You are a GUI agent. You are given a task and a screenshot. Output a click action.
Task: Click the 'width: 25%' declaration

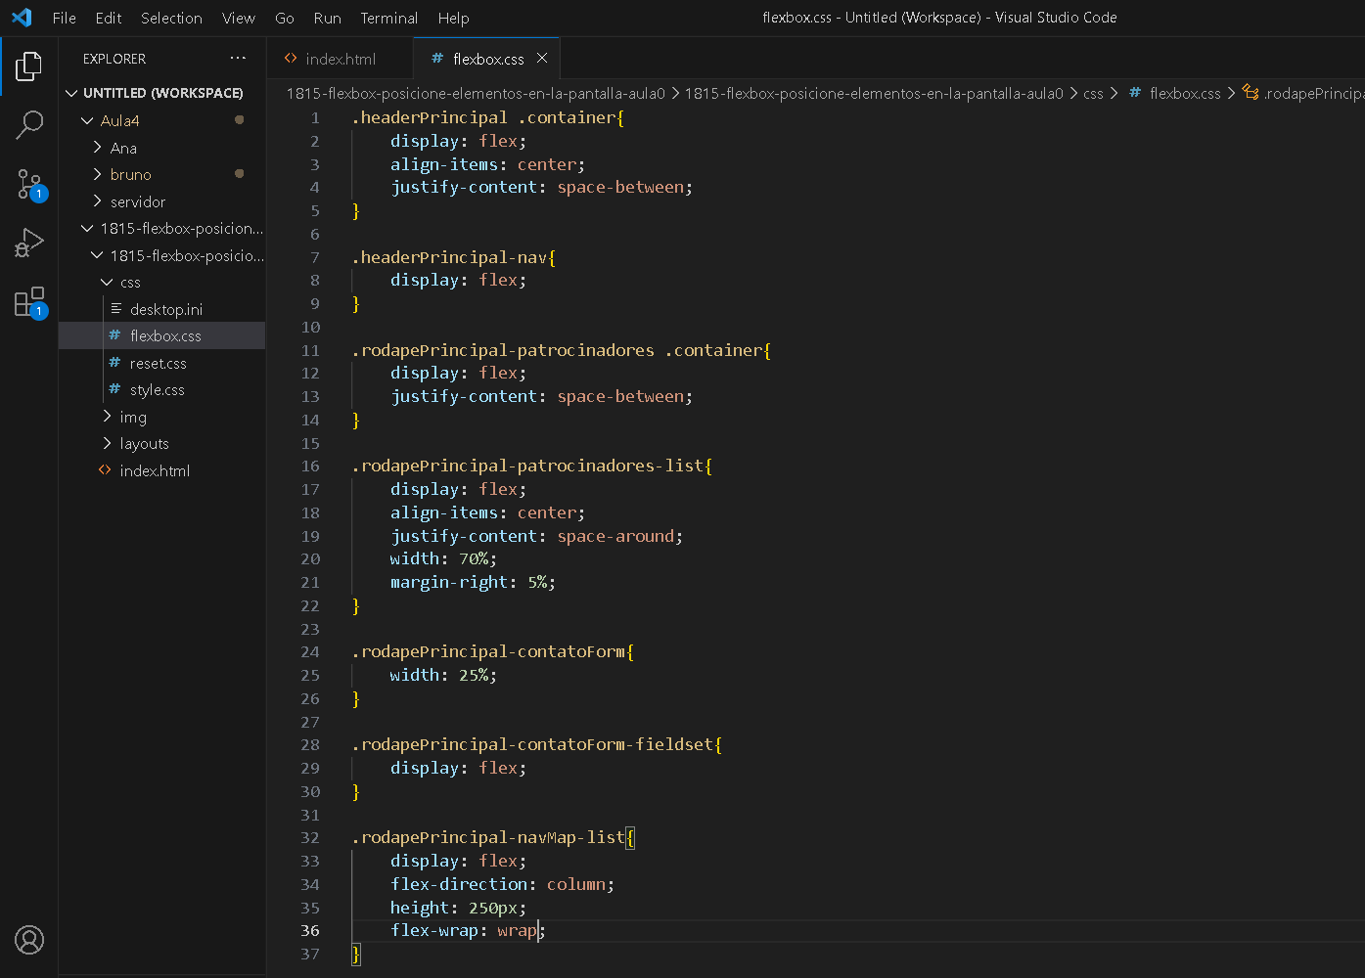click(443, 675)
